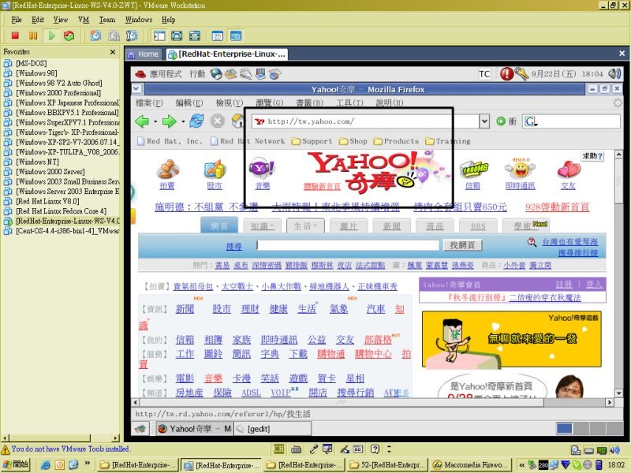Select [Windows 98] in Favorites list
The width and height of the screenshot is (631, 473).
pos(36,73)
